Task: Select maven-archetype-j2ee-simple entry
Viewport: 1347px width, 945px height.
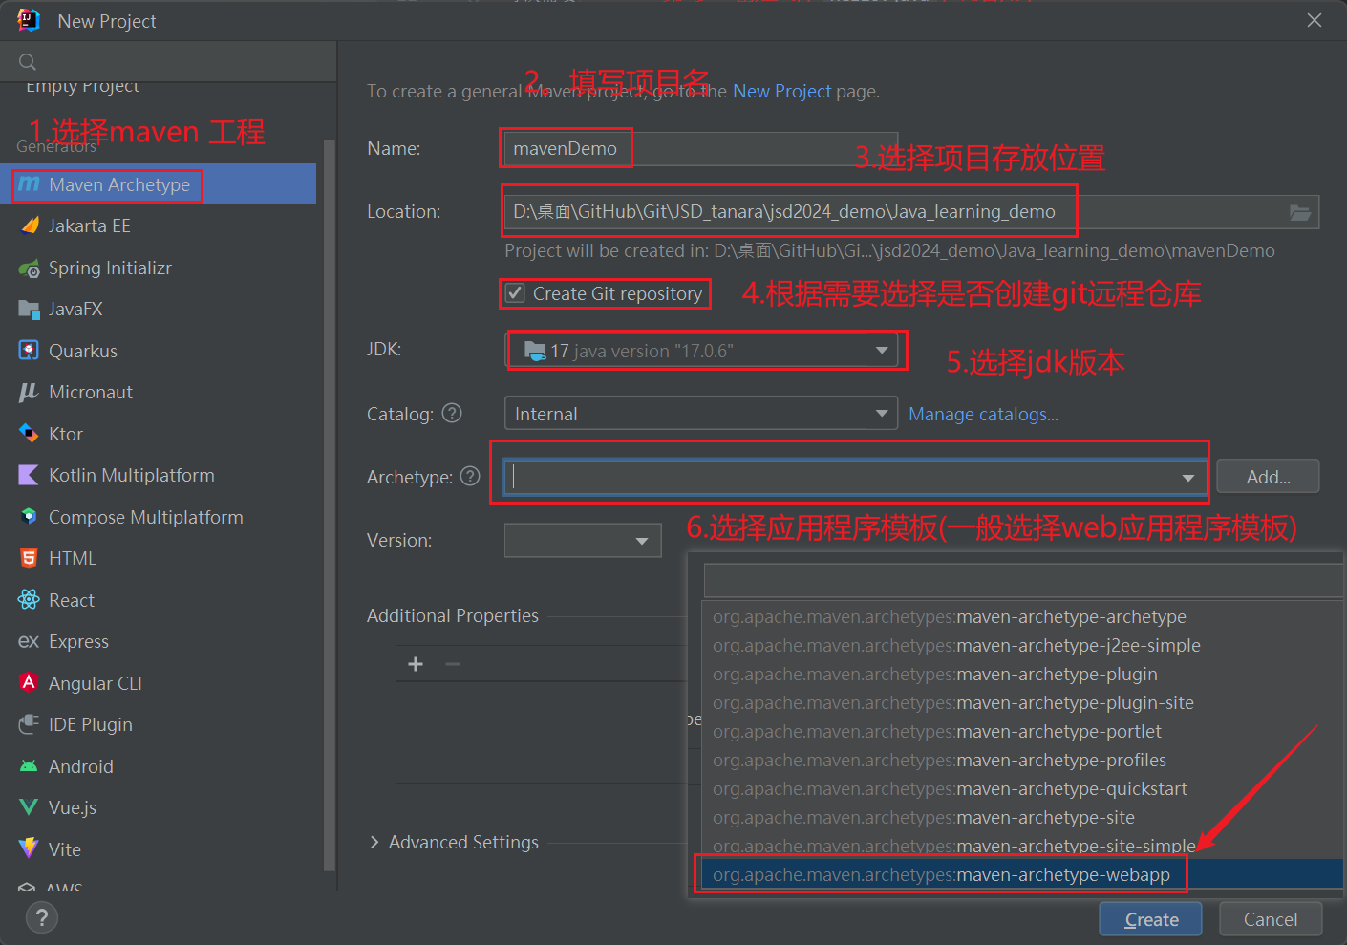Action: coord(1022,645)
